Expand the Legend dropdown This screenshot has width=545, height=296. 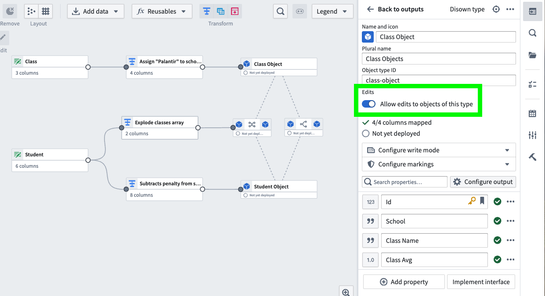pyautogui.click(x=332, y=11)
